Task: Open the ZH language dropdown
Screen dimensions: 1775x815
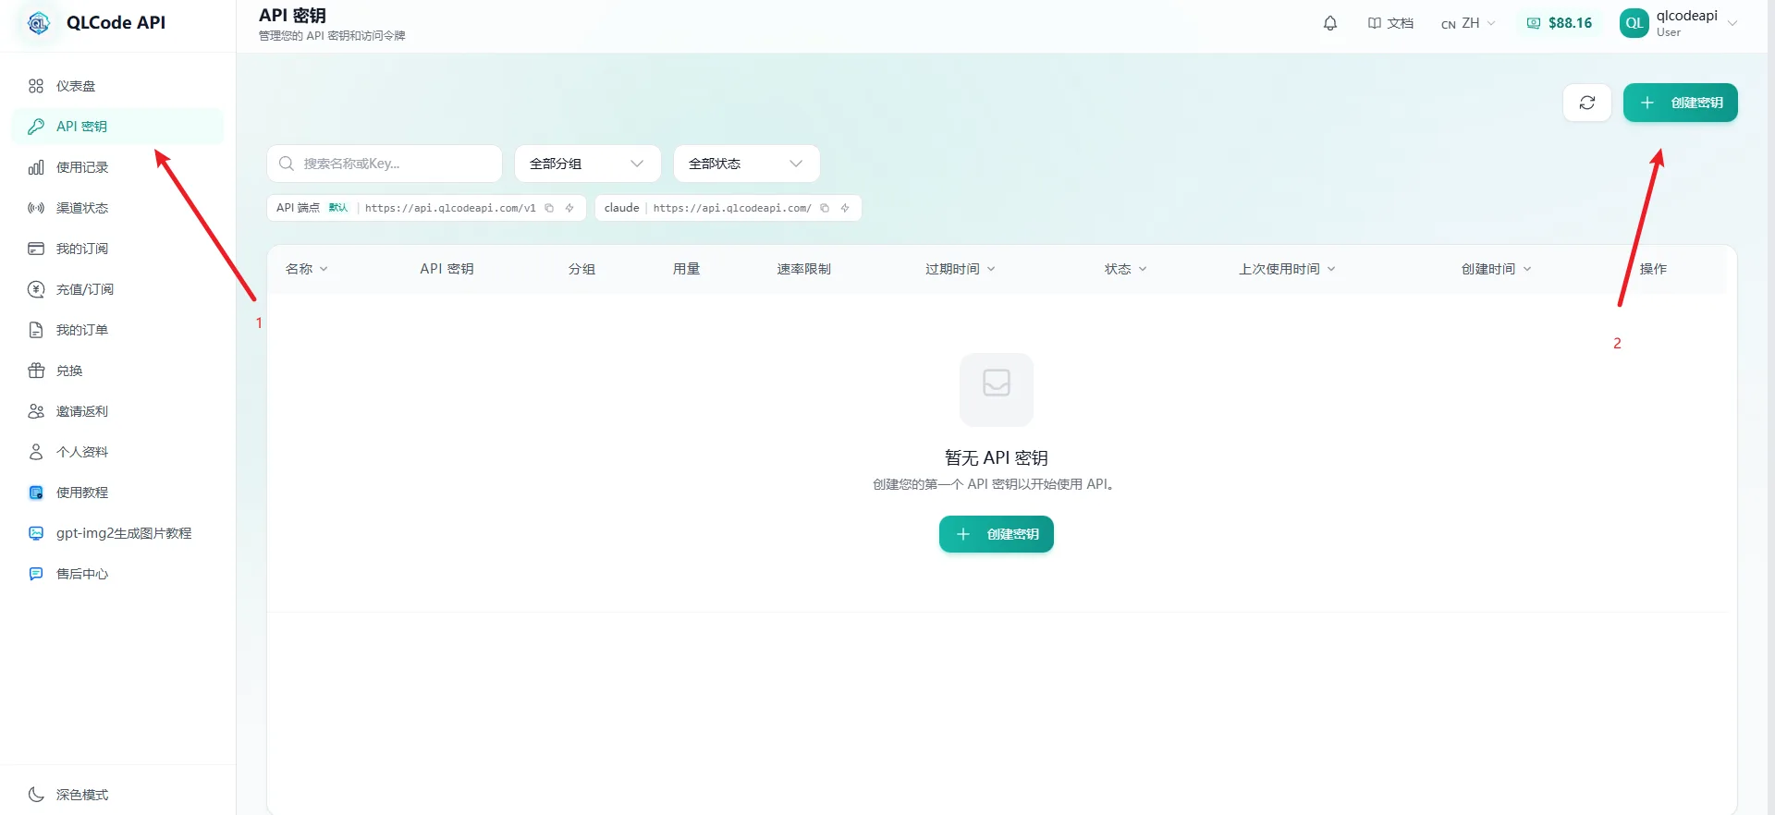Action: (1468, 23)
